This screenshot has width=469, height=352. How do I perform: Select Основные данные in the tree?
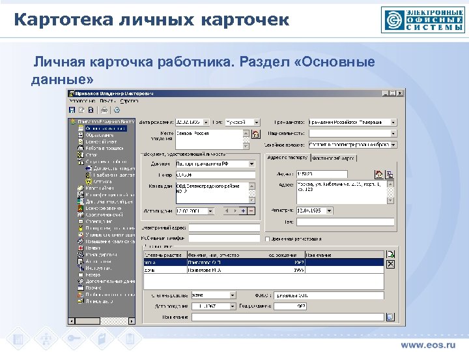click(106, 128)
